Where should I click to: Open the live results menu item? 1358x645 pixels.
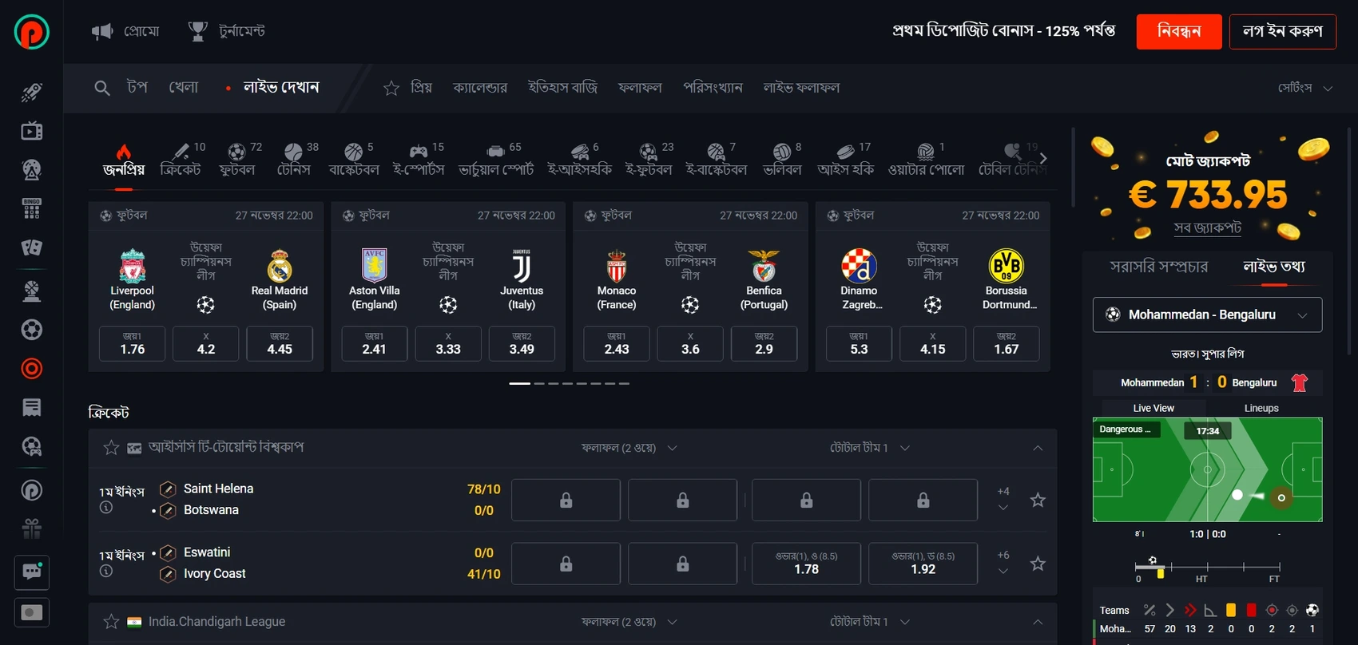[x=801, y=88]
